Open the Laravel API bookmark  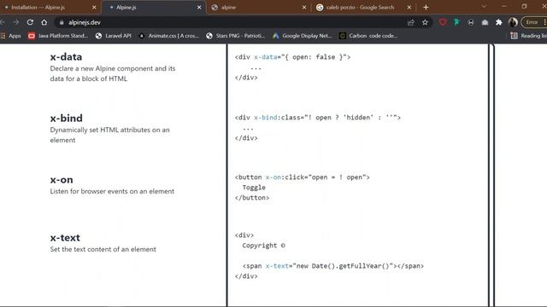[114, 36]
